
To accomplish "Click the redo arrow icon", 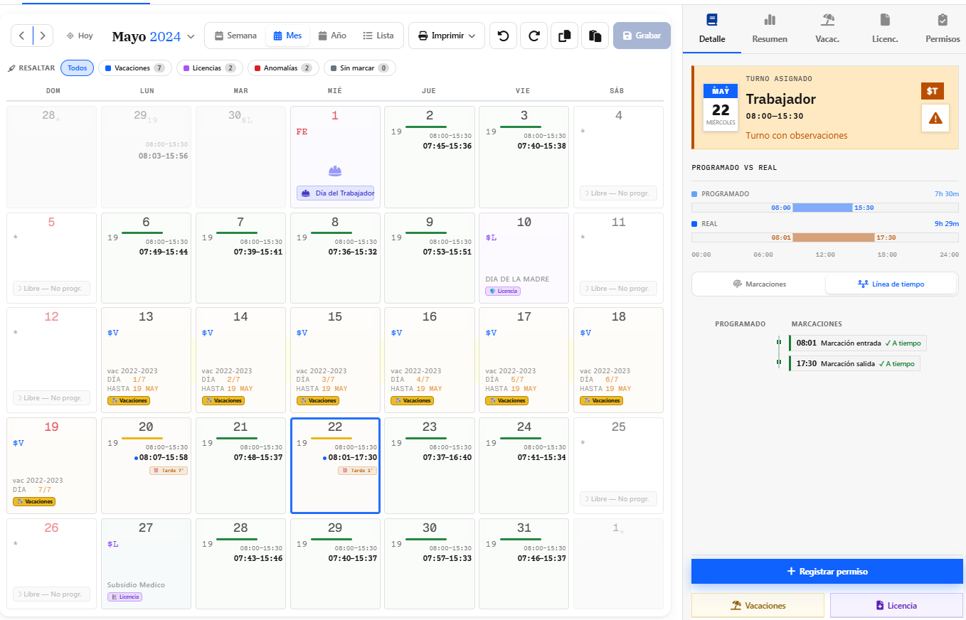I will (x=534, y=36).
